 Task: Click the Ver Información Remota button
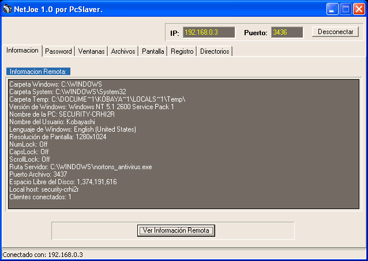coord(176,230)
